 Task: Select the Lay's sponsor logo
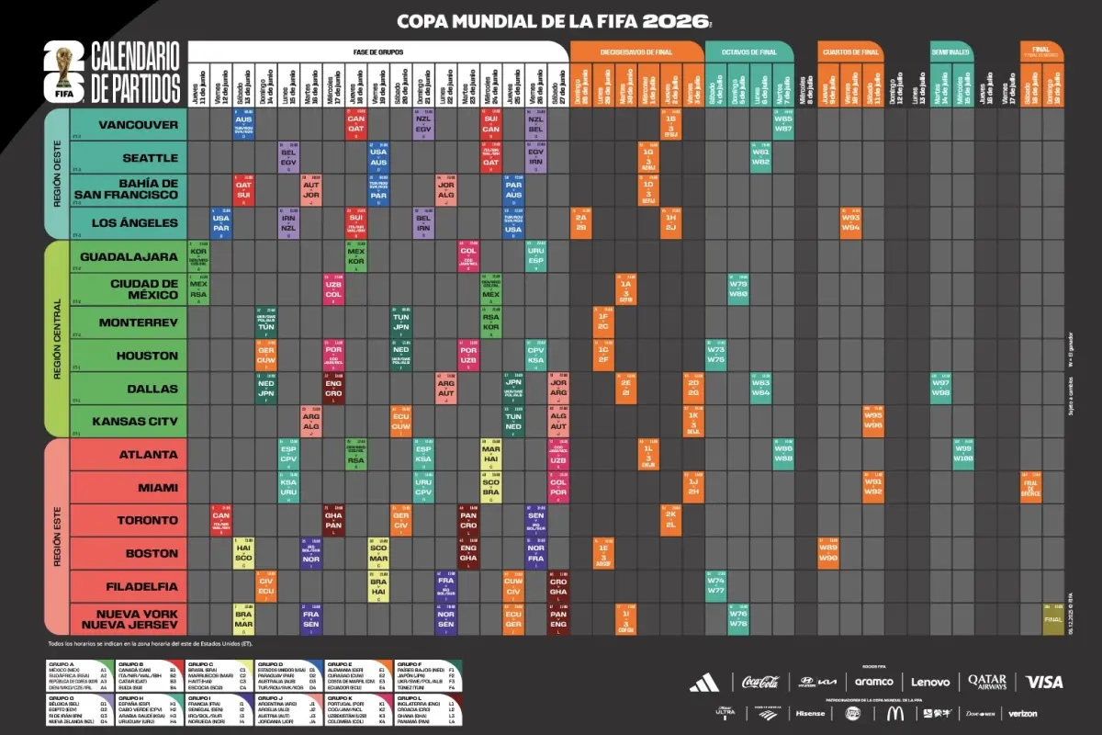coord(853,712)
